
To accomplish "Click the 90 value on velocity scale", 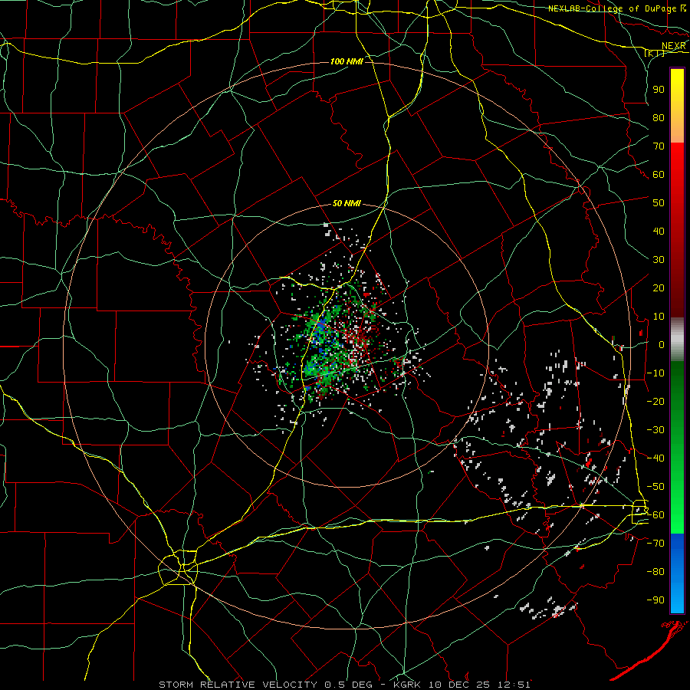I will (x=659, y=90).
